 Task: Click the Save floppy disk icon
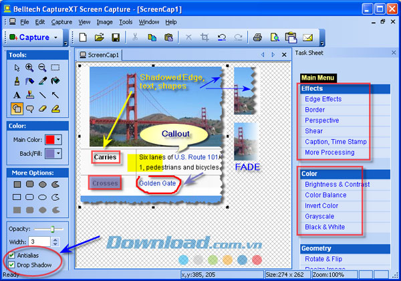(115, 37)
